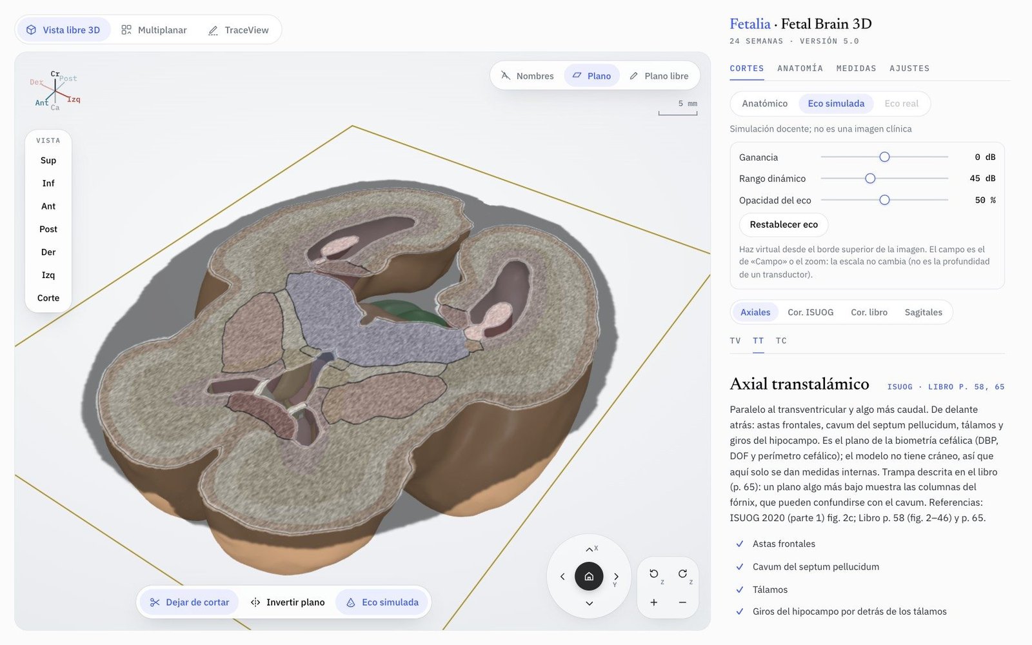
Task: Rotate view up with X arrow
Action: (x=589, y=550)
